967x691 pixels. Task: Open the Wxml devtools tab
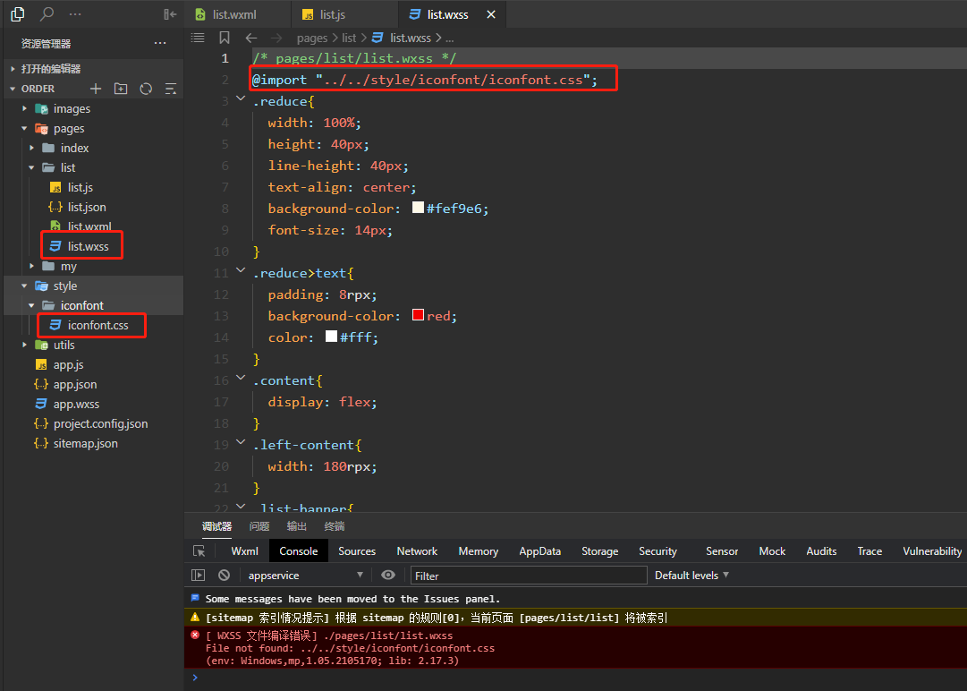[x=244, y=551]
